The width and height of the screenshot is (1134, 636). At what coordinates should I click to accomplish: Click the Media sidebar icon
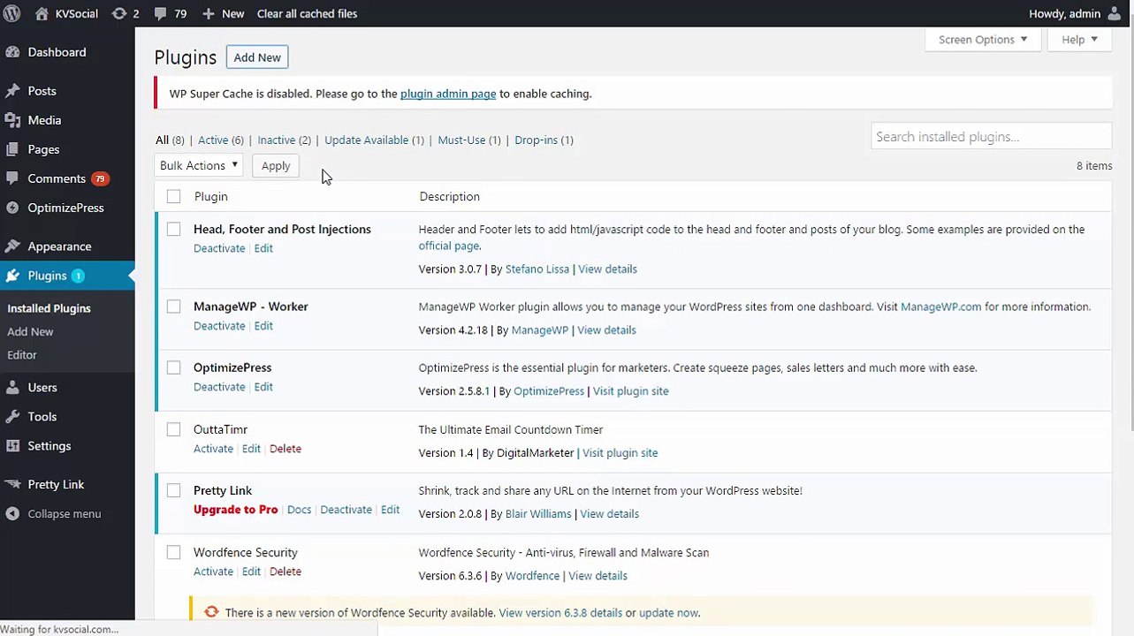point(12,120)
